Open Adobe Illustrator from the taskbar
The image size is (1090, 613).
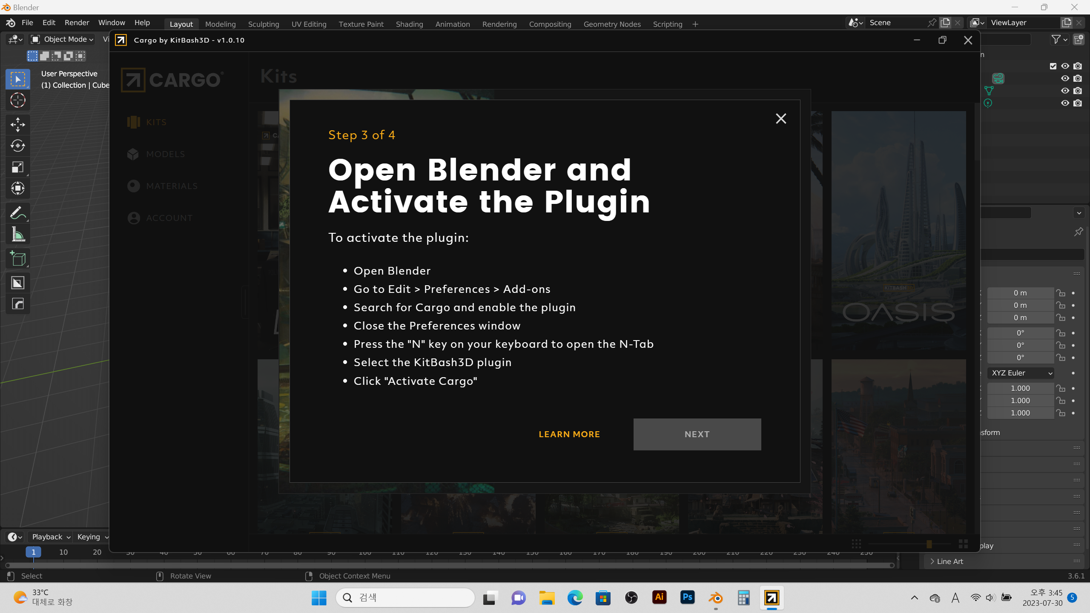(x=659, y=597)
